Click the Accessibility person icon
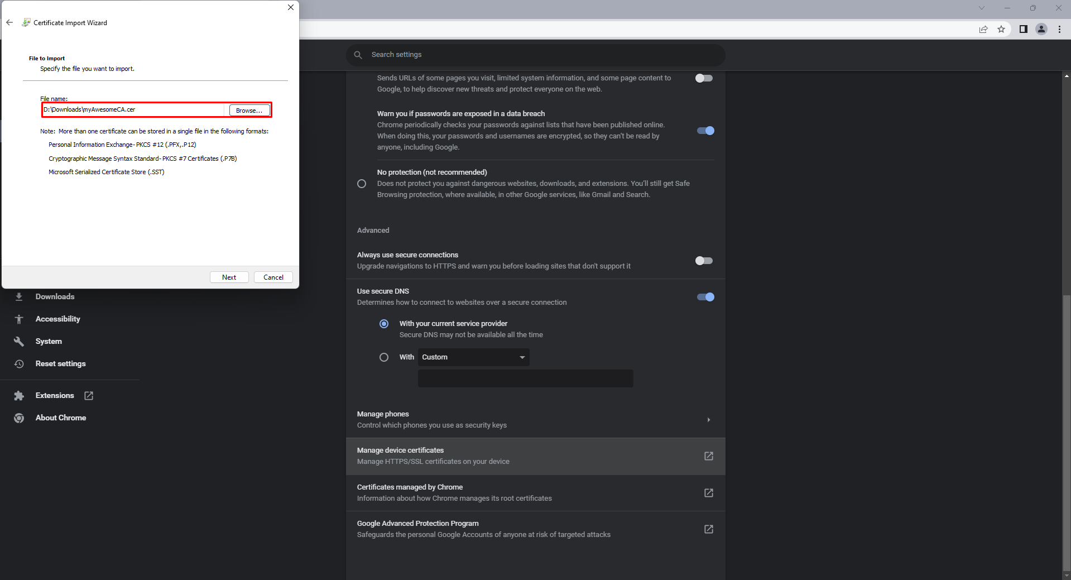This screenshot has width=1071, height=580. click(19, 319)
